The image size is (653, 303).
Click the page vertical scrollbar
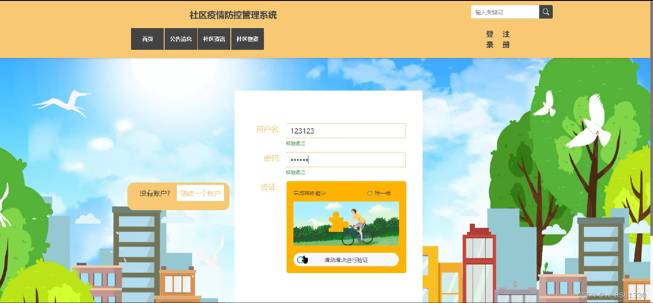(x=651, y=118)
